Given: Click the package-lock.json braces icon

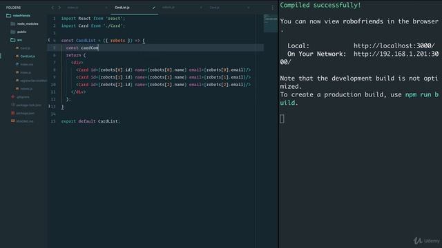Looking at the screenshot, I should 12,105.
